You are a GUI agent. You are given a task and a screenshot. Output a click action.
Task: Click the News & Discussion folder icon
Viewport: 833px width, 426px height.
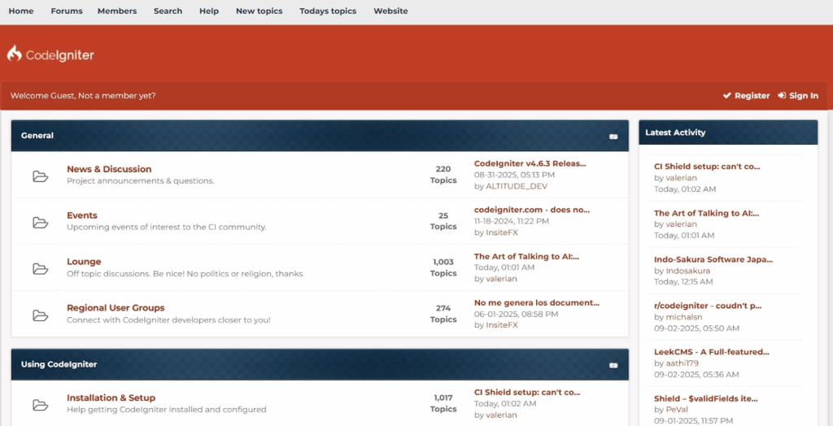click(x=41, y=176)
